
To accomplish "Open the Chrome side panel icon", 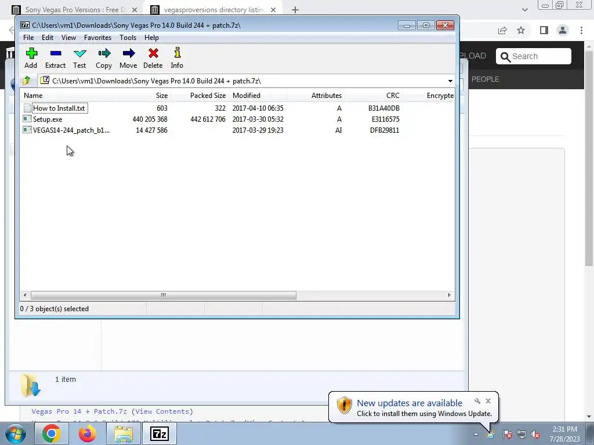I will (x=544, y=30).
